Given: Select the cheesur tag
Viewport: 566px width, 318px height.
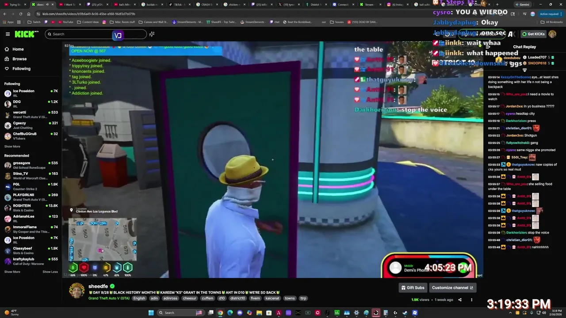Looking at the screenshot, I should pyautogui.click(x=190, y=298).
